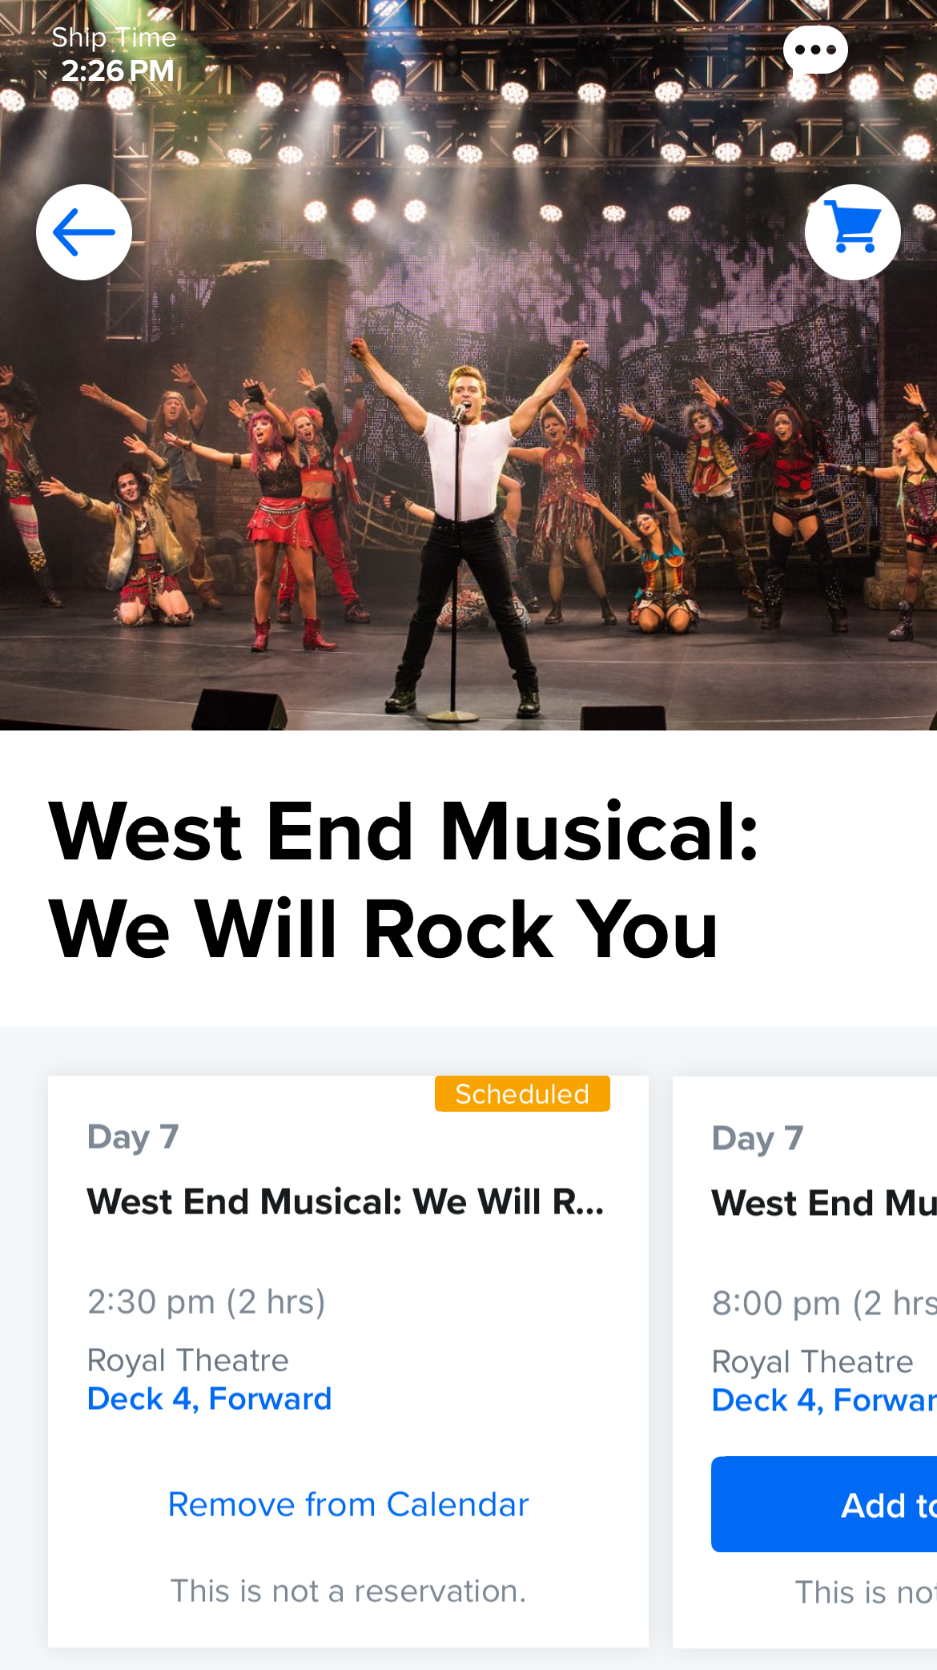Tap 2:30 pm (2 hrs) time text
The height and width of the screenshot is (1670, 937).
[207, 1302]
